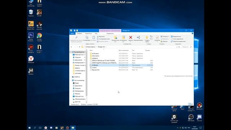
Task: Click the Properties (Свойства) ribbon icon
Action: point(157,38)
